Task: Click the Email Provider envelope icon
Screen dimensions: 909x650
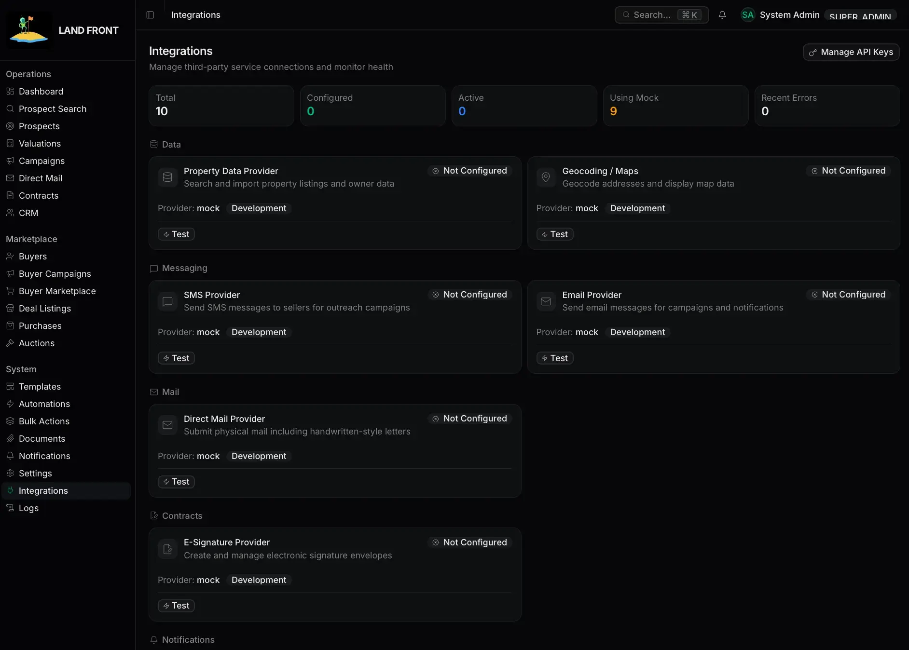Action: (546, 301)
